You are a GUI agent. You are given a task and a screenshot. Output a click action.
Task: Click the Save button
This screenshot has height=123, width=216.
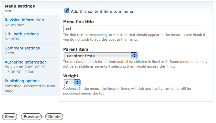10,117
